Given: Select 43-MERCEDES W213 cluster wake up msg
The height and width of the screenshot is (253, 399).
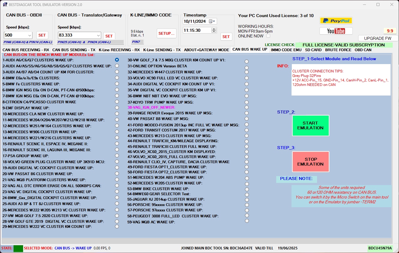Looking at the screenshot, I should point(247,136).
